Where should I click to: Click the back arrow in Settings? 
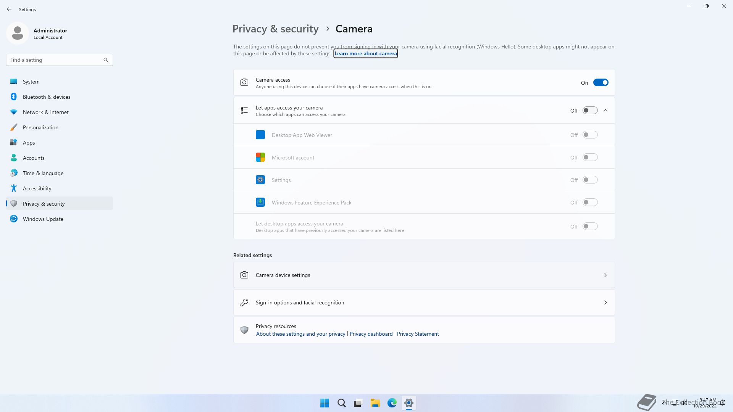coord(9,9)
